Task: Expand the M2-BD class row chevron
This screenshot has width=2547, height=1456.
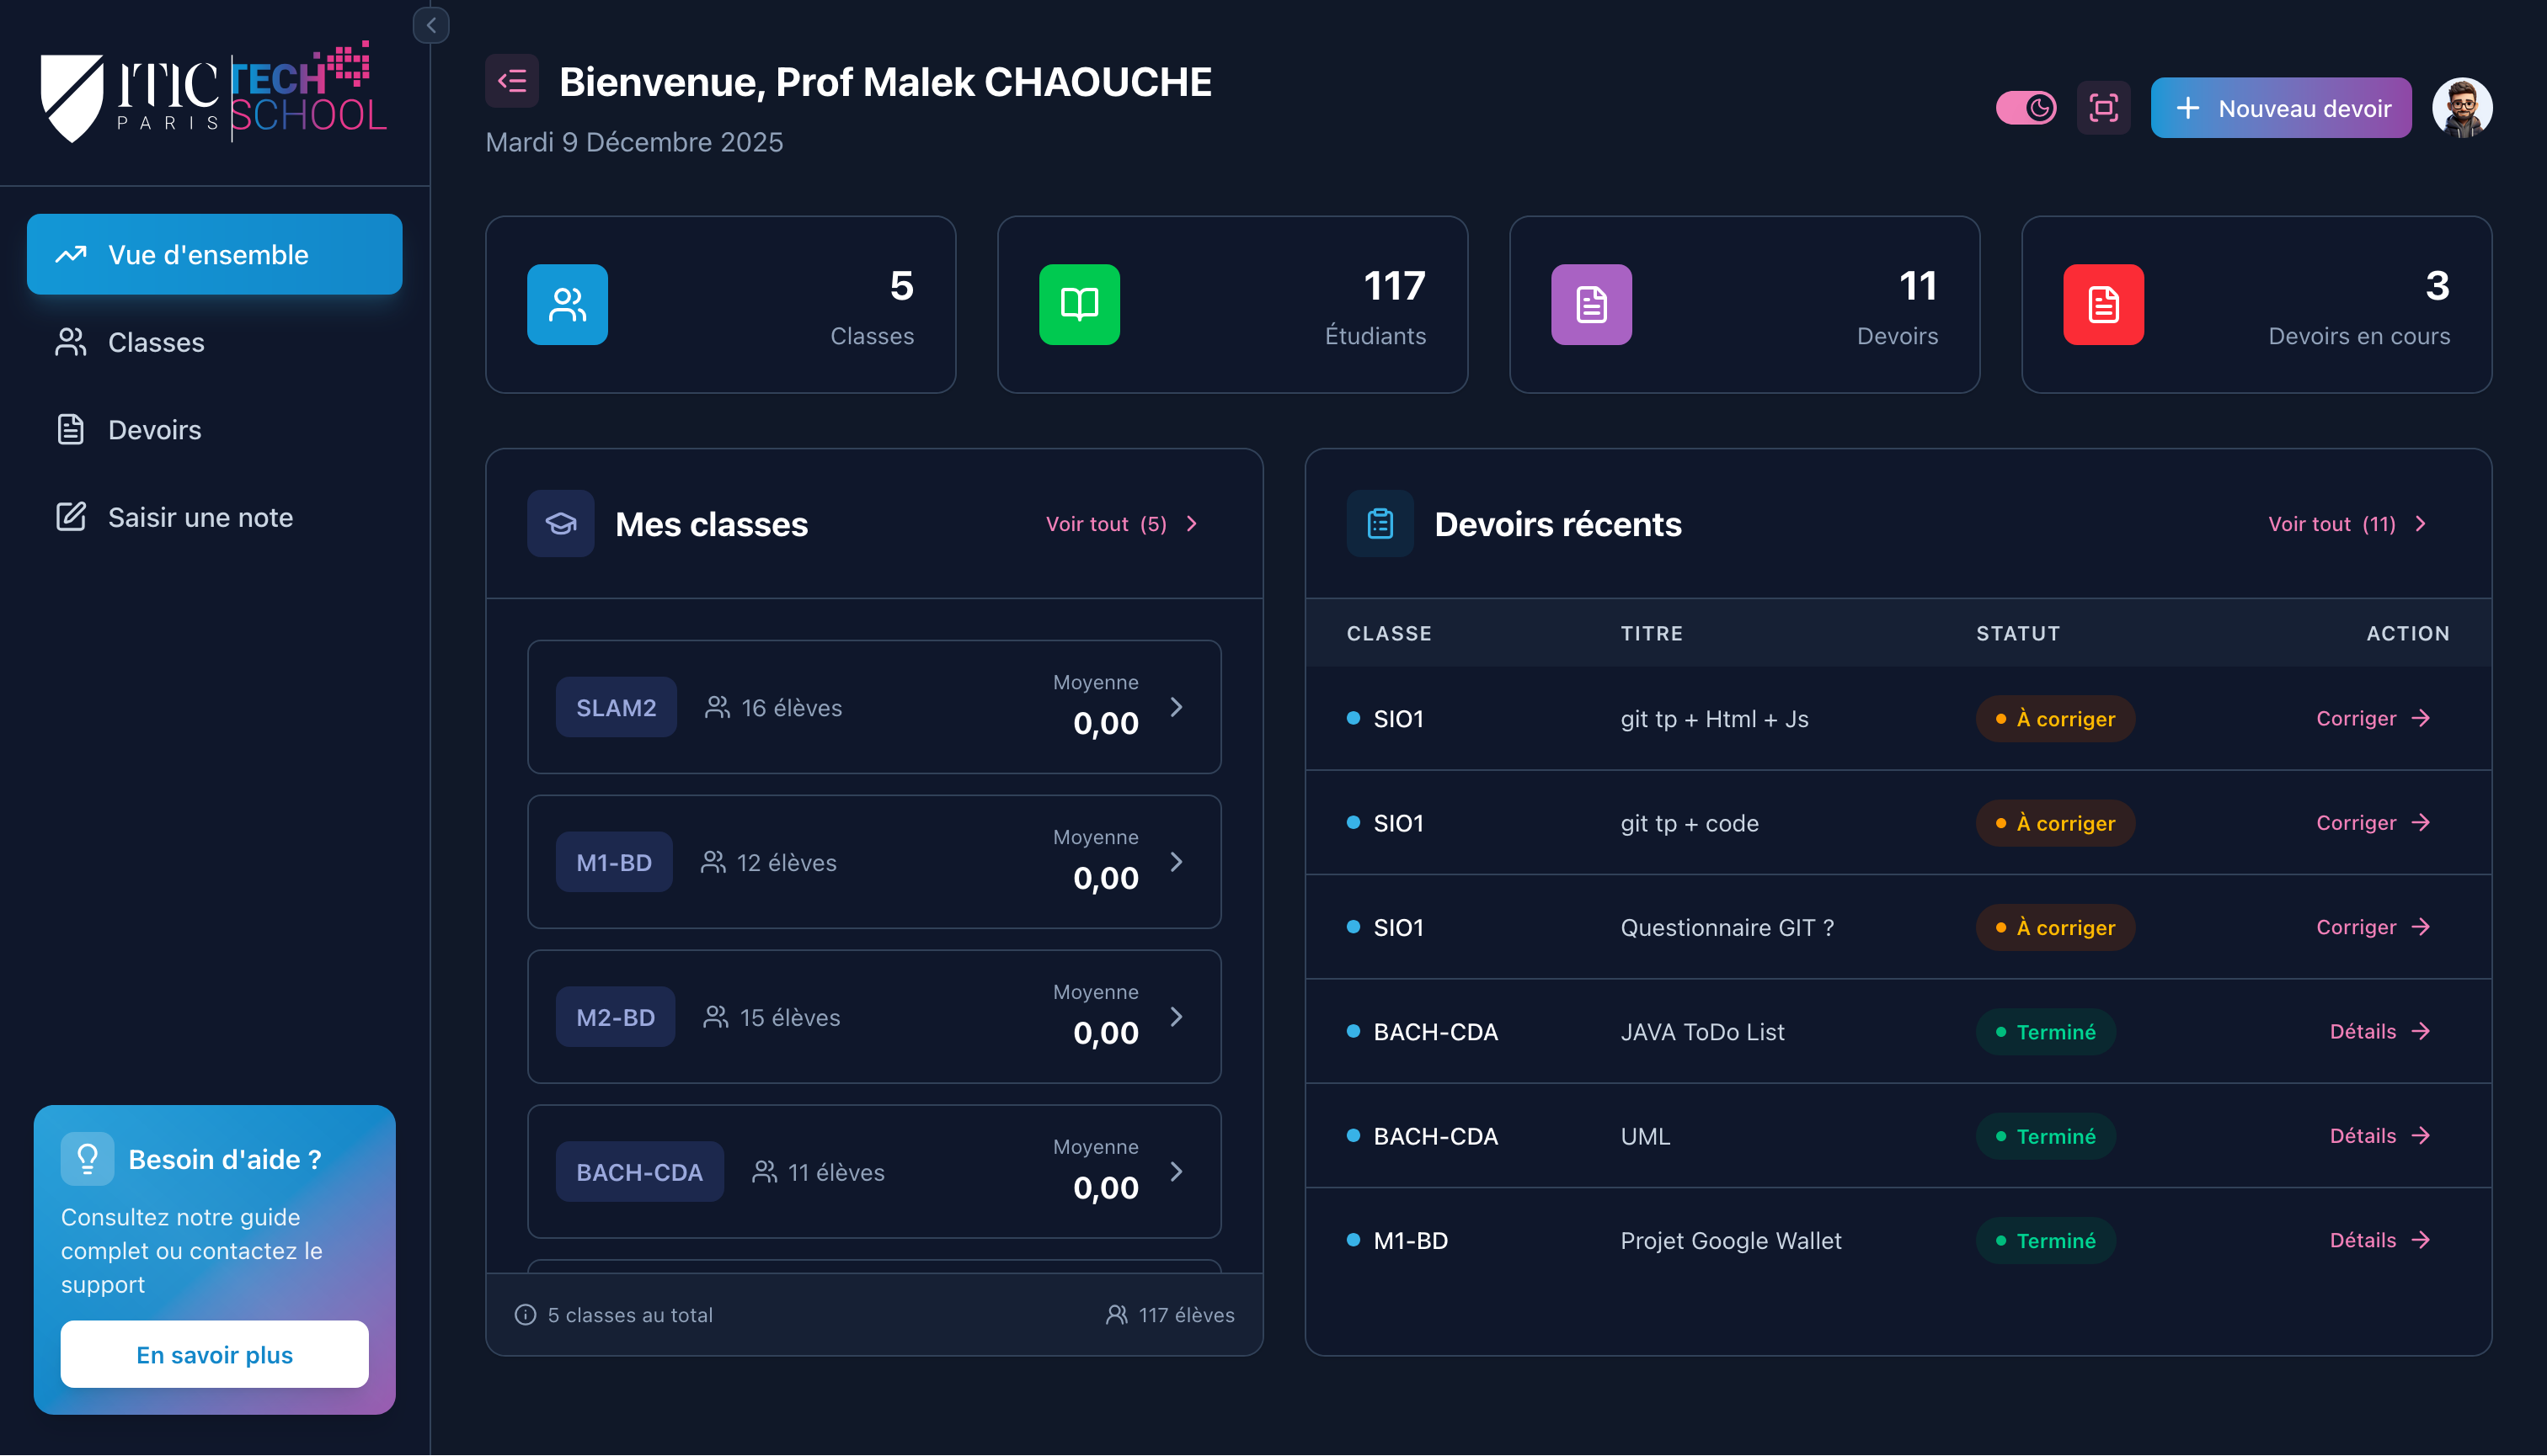Action: point(1176,1017)
